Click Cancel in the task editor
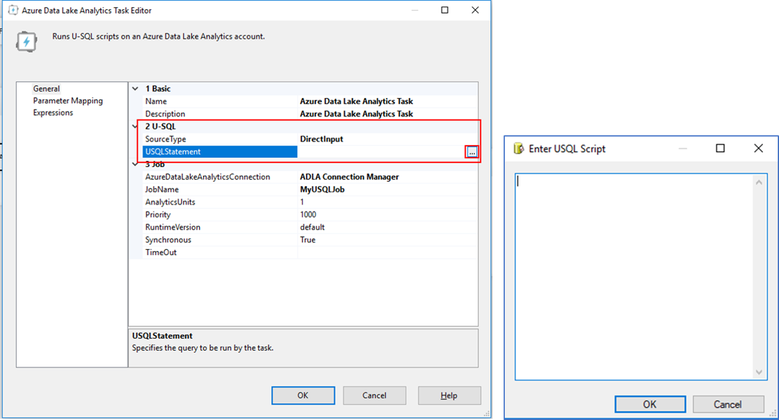 [x=375, y=395]
